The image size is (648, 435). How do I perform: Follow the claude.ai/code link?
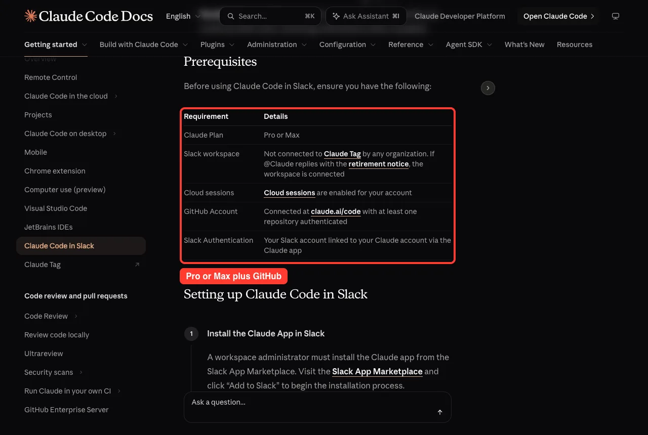336,211
